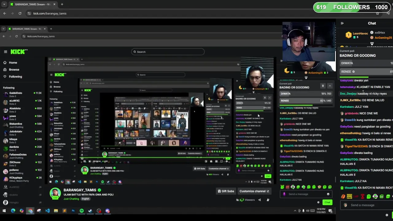Share stream using share icon beside Viewers
393x221 pixels.
pyautogui.click(x=259, y=200)
